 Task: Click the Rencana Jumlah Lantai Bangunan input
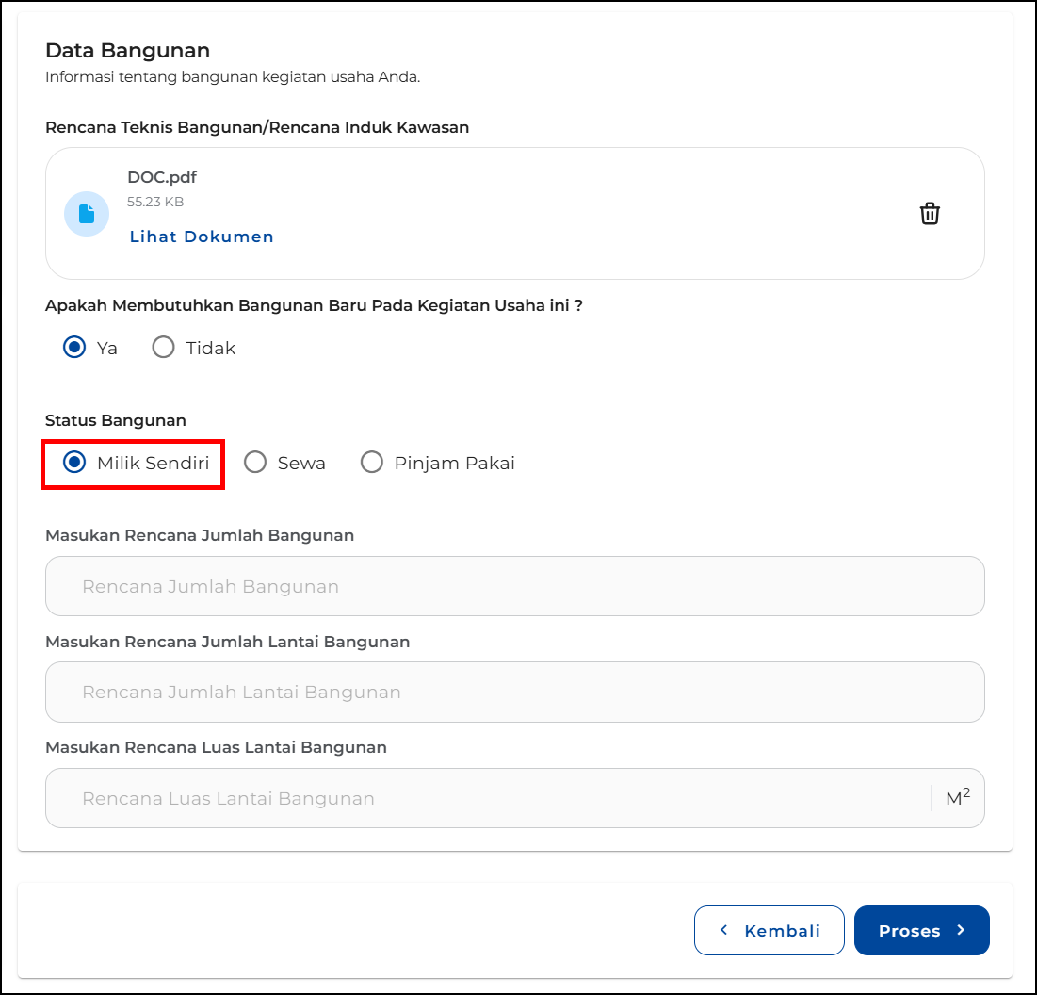[514, 692]
